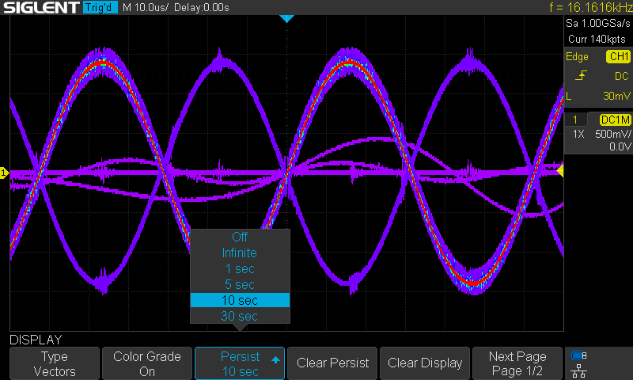The width and height of the screenshot is (633, 380).
Task: Select 5 sec persistence option
Action: click(x=240, y=284)
